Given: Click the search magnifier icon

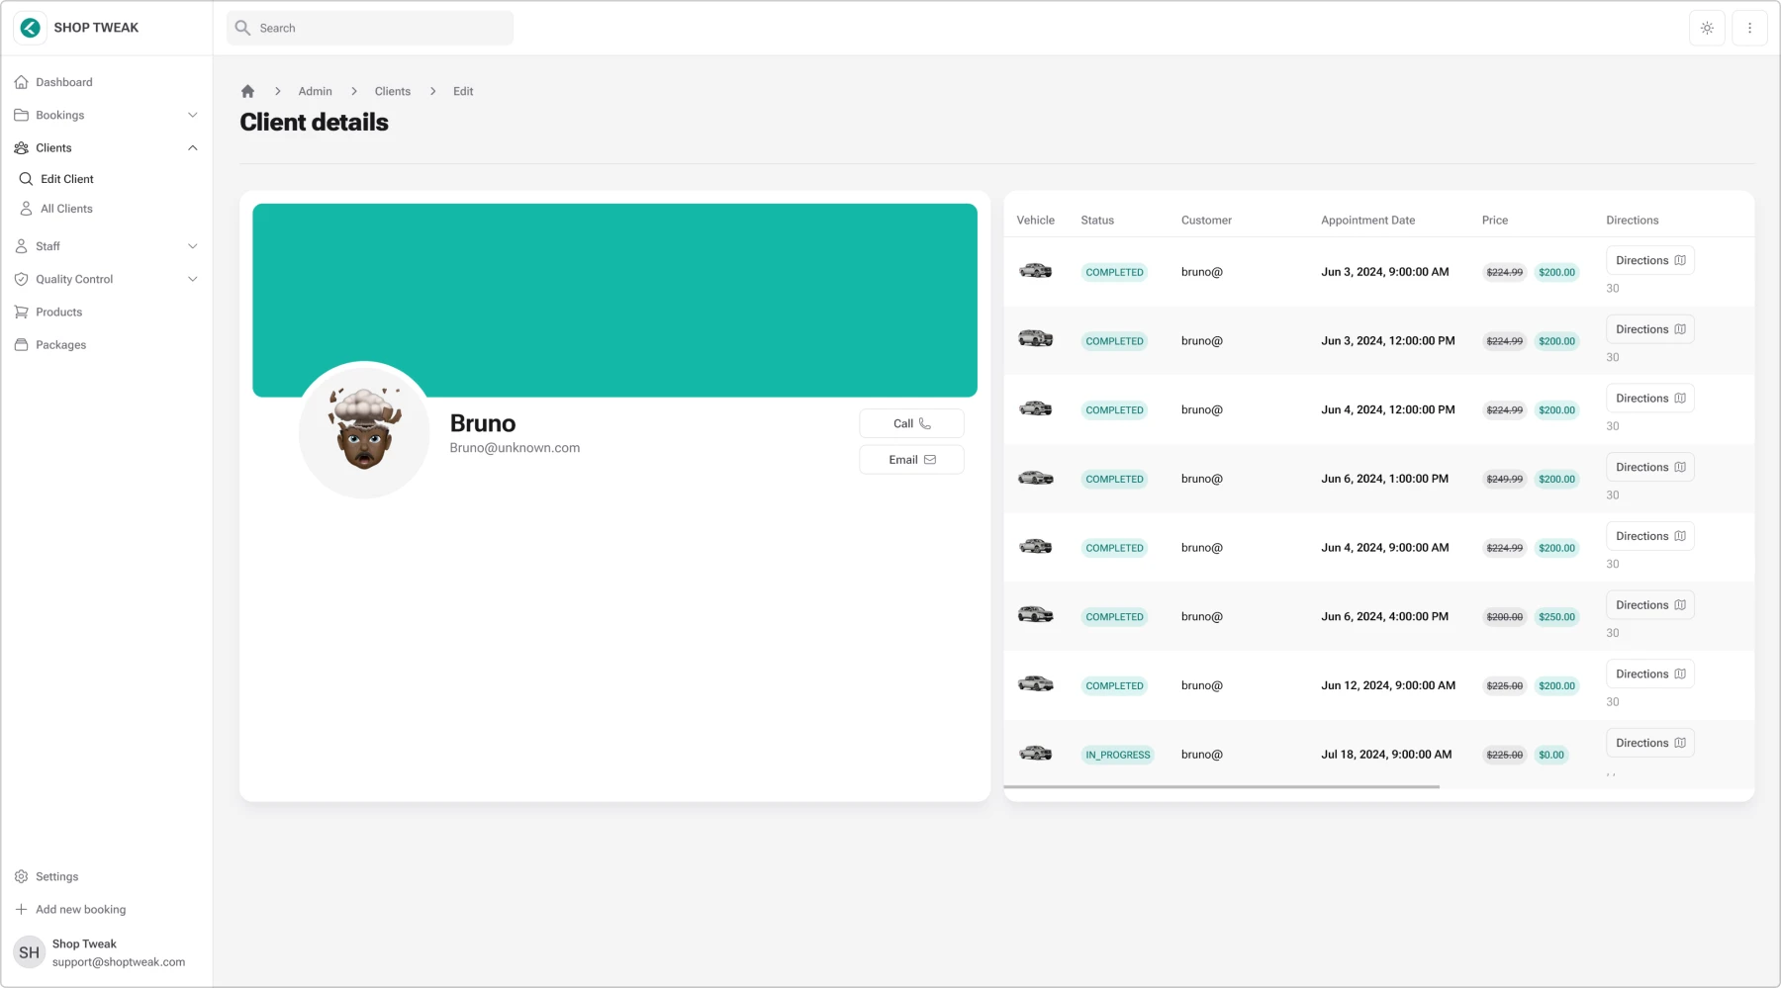Looking at the screenshot, I should coord(242,28).
